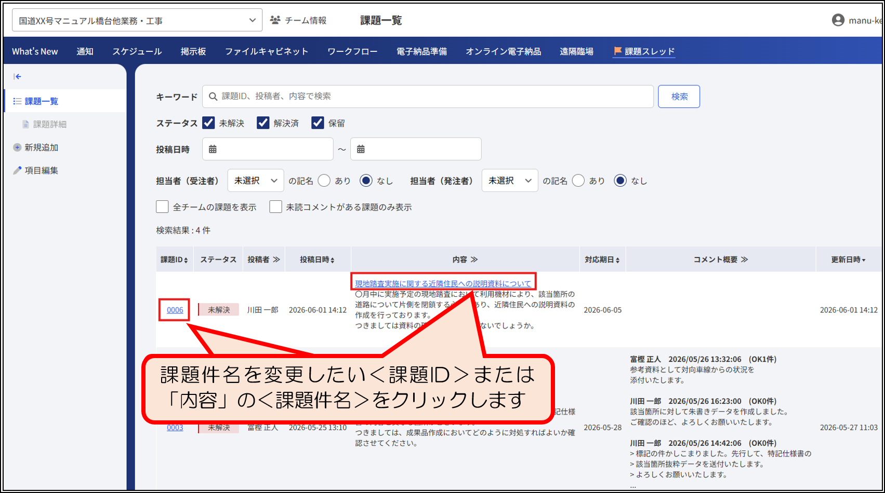Open the 電子納品準備 tab
Image resolution: width=885 pixels, height=493 pixels.
[x=421, y=51]
